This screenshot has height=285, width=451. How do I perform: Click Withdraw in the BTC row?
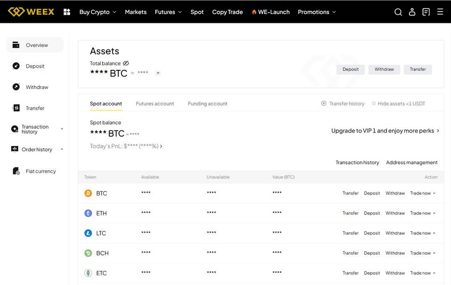pyautogui.click(x=395, y=193)
